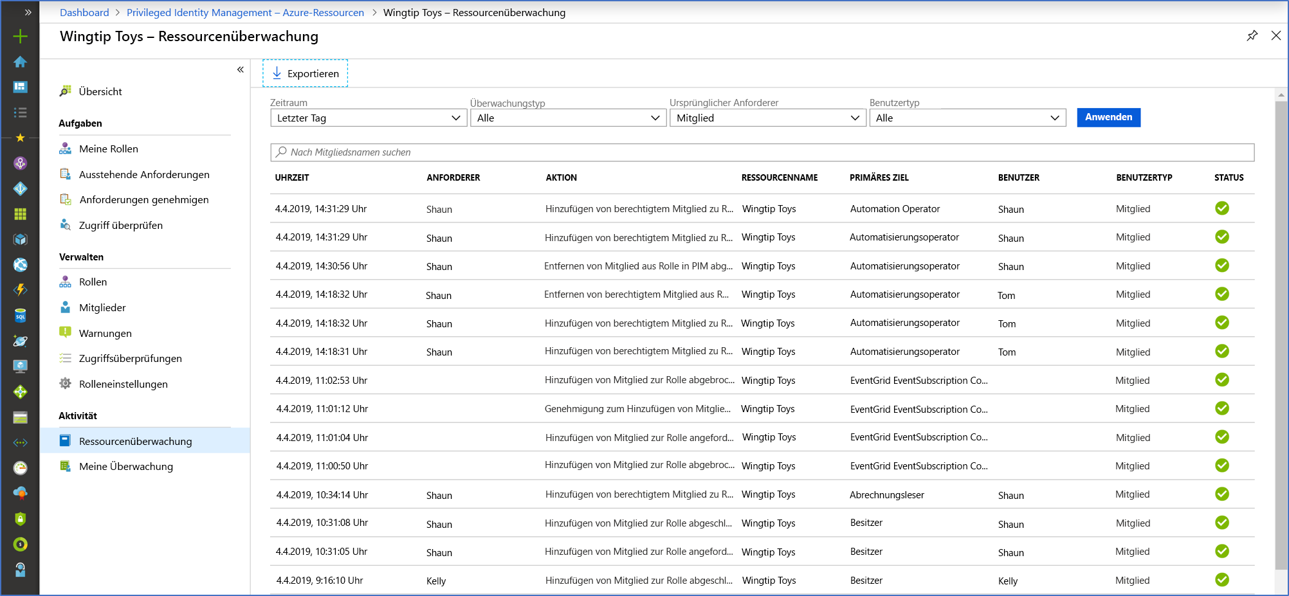Open the Cost Management green circle icon
The width and height of the screenshot is (1289, 596).
[x=20, y=545]
